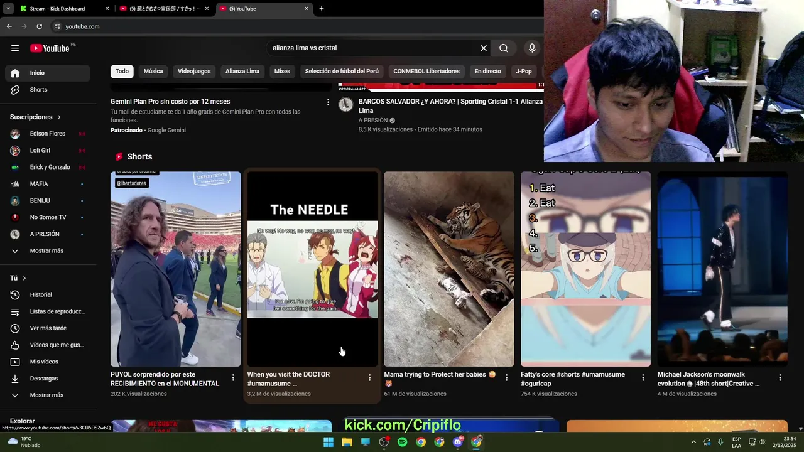The image size is (804, 452).
Task: Open the taskbar clock and date
Action: point(790,442)
